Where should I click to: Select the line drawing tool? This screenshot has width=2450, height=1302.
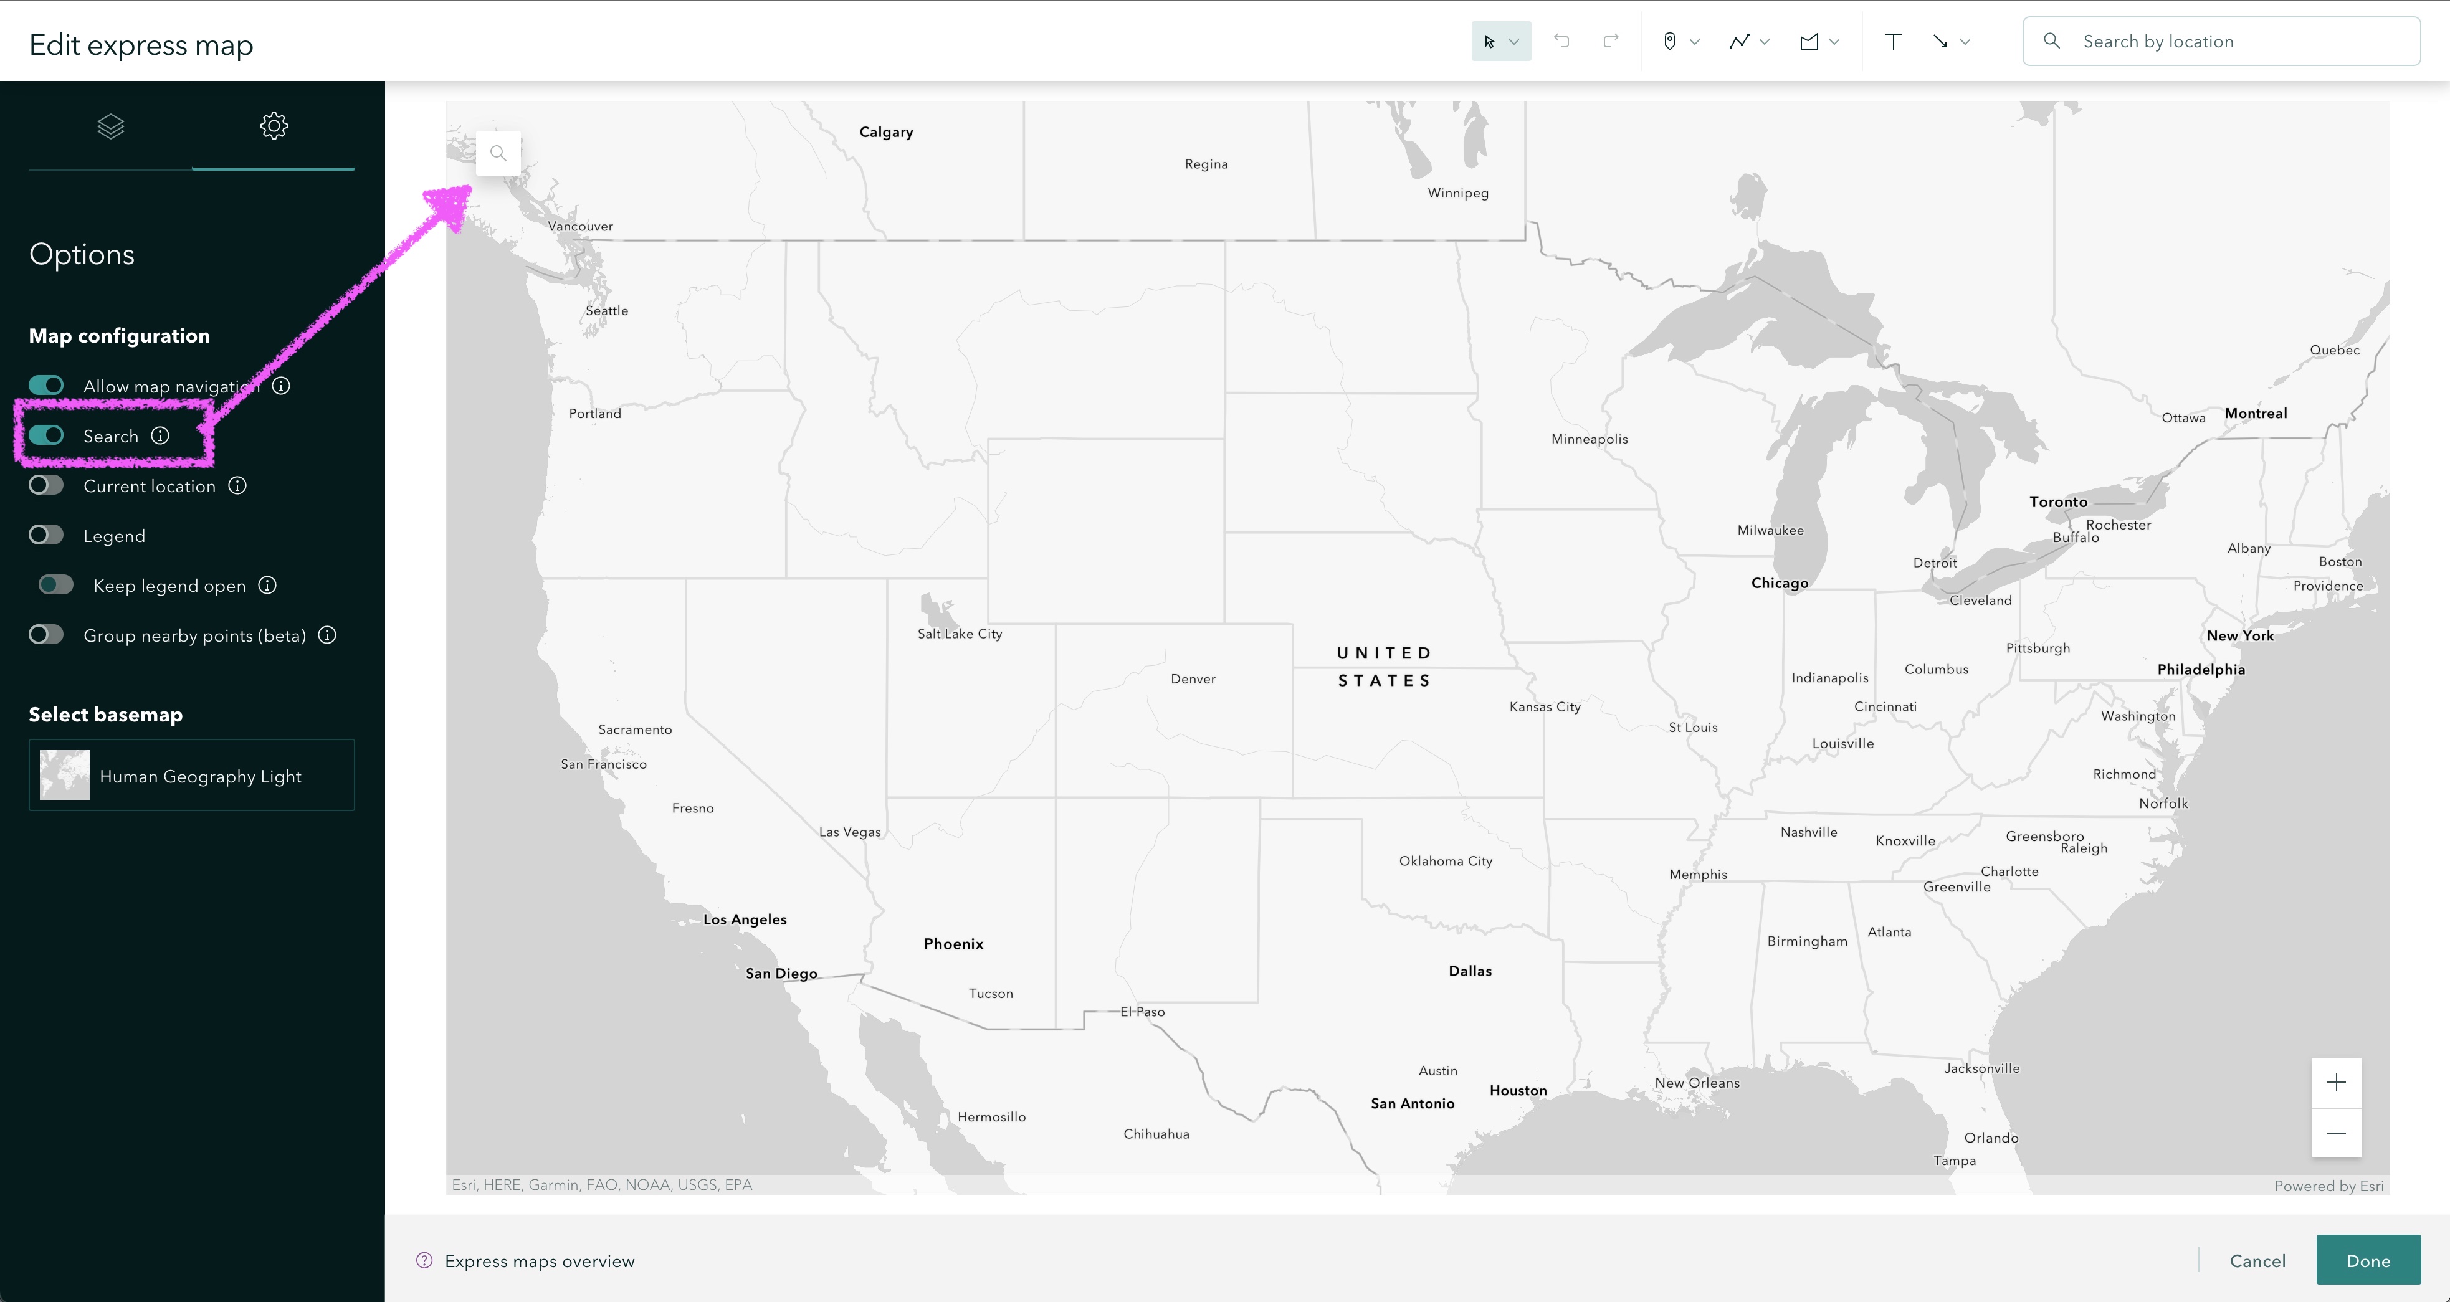[x=1738, y=41]
